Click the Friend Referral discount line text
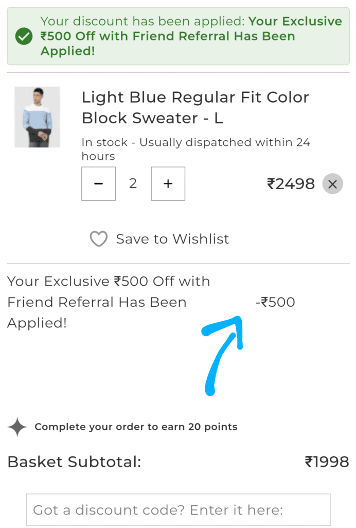The height and width of the screenshot is (528, 356). [109, 302]
